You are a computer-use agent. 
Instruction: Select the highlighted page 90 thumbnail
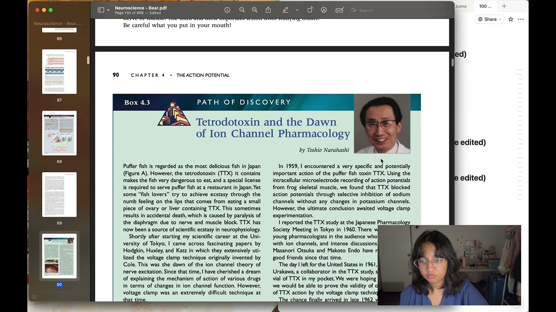pyautogui.click(x=60, y=256)
